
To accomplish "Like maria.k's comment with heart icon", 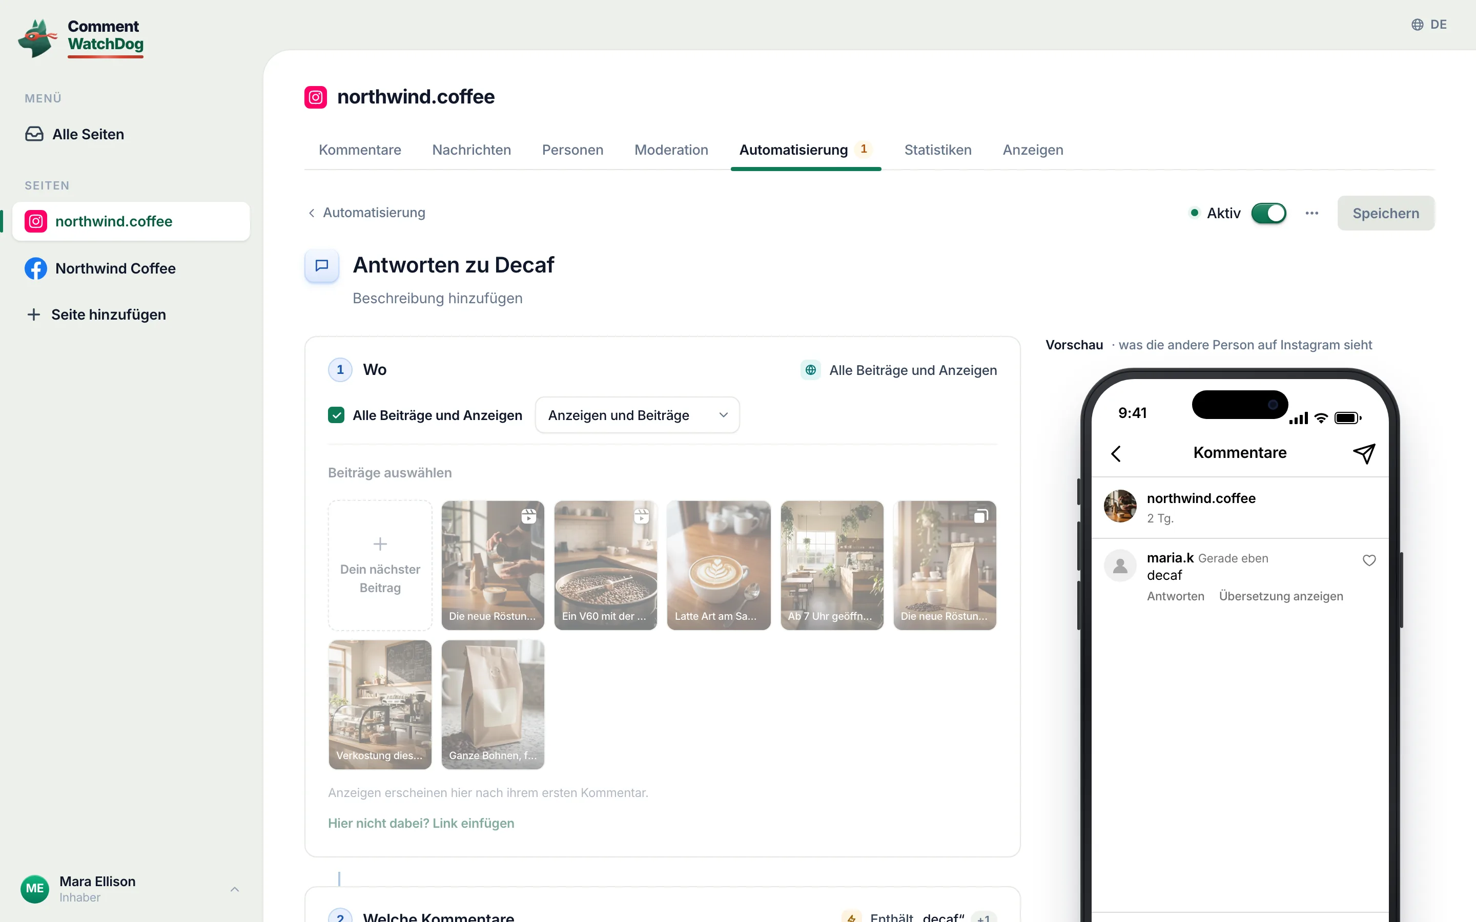I will 1369,560.
